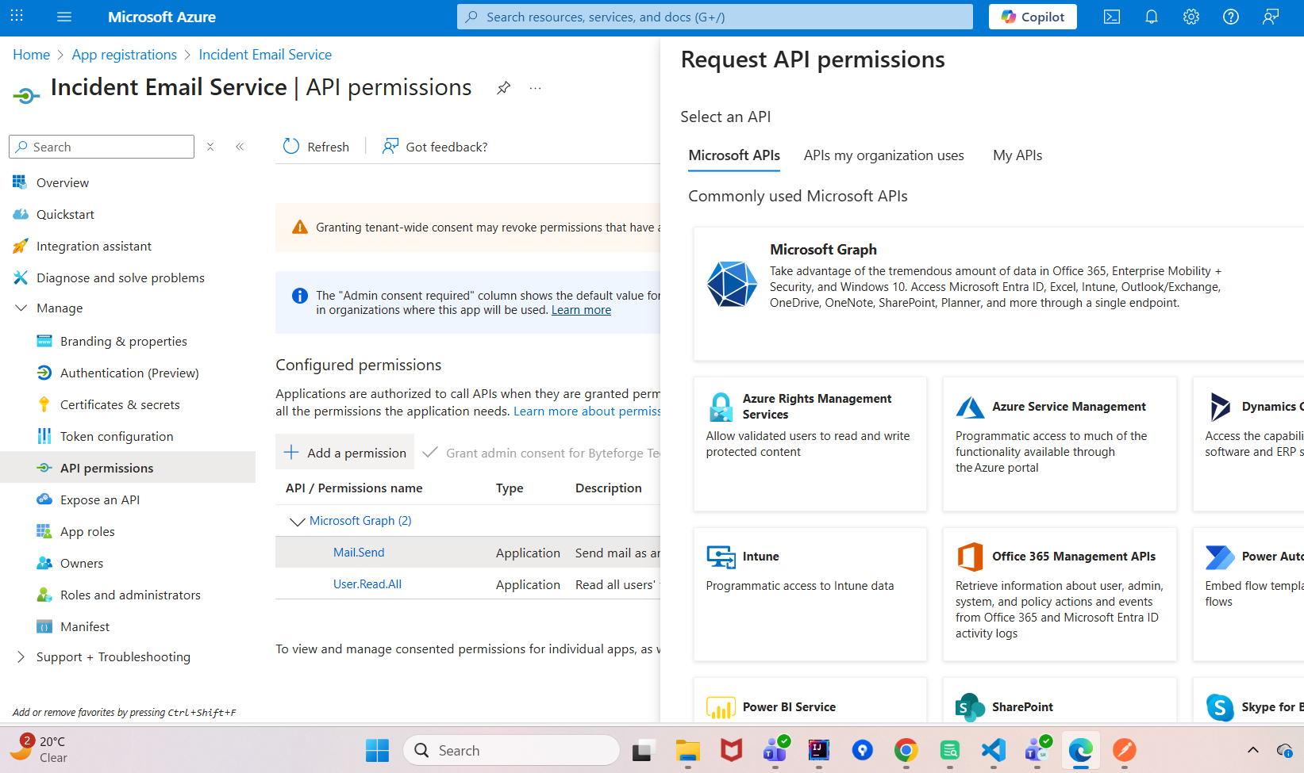The height and width of the screenshot is (773, 1304).
Task: Collapse the Manage section in the sidebar
Action: (x=21, y=308)
